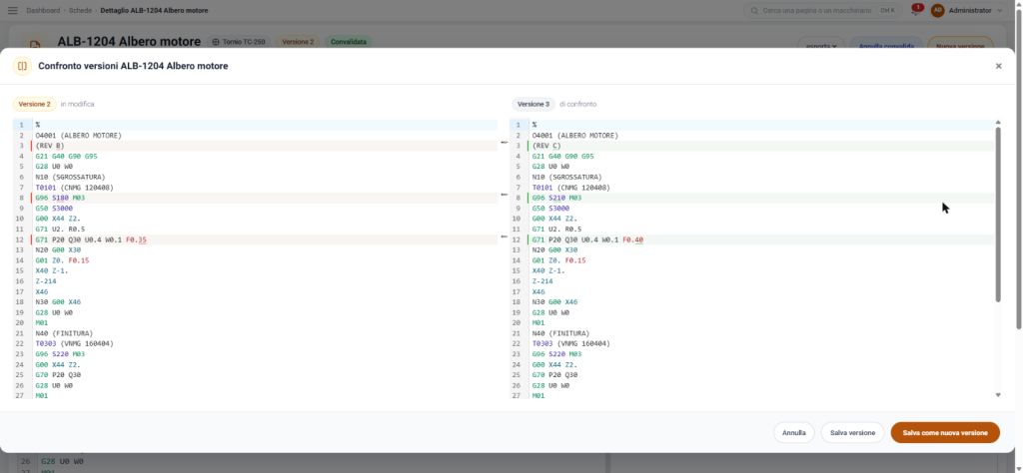Click 'N10 (SGROSSATURA)' in left editor

(x=70, y=178)
